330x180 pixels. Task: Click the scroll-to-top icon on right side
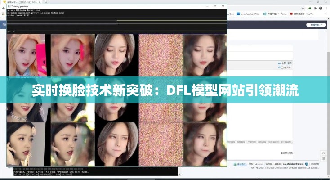(323, 152)
